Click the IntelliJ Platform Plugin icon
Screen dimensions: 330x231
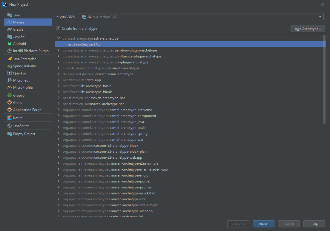coord(10,51)
